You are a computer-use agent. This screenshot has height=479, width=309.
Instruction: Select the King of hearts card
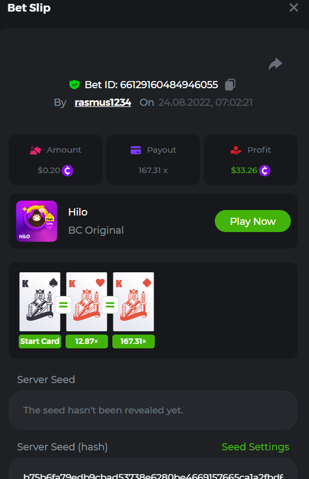coord(86,302)
